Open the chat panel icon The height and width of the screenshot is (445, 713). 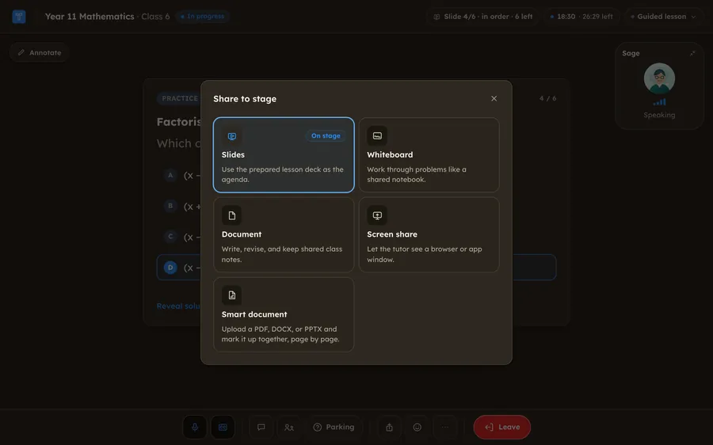pos(261,428)
